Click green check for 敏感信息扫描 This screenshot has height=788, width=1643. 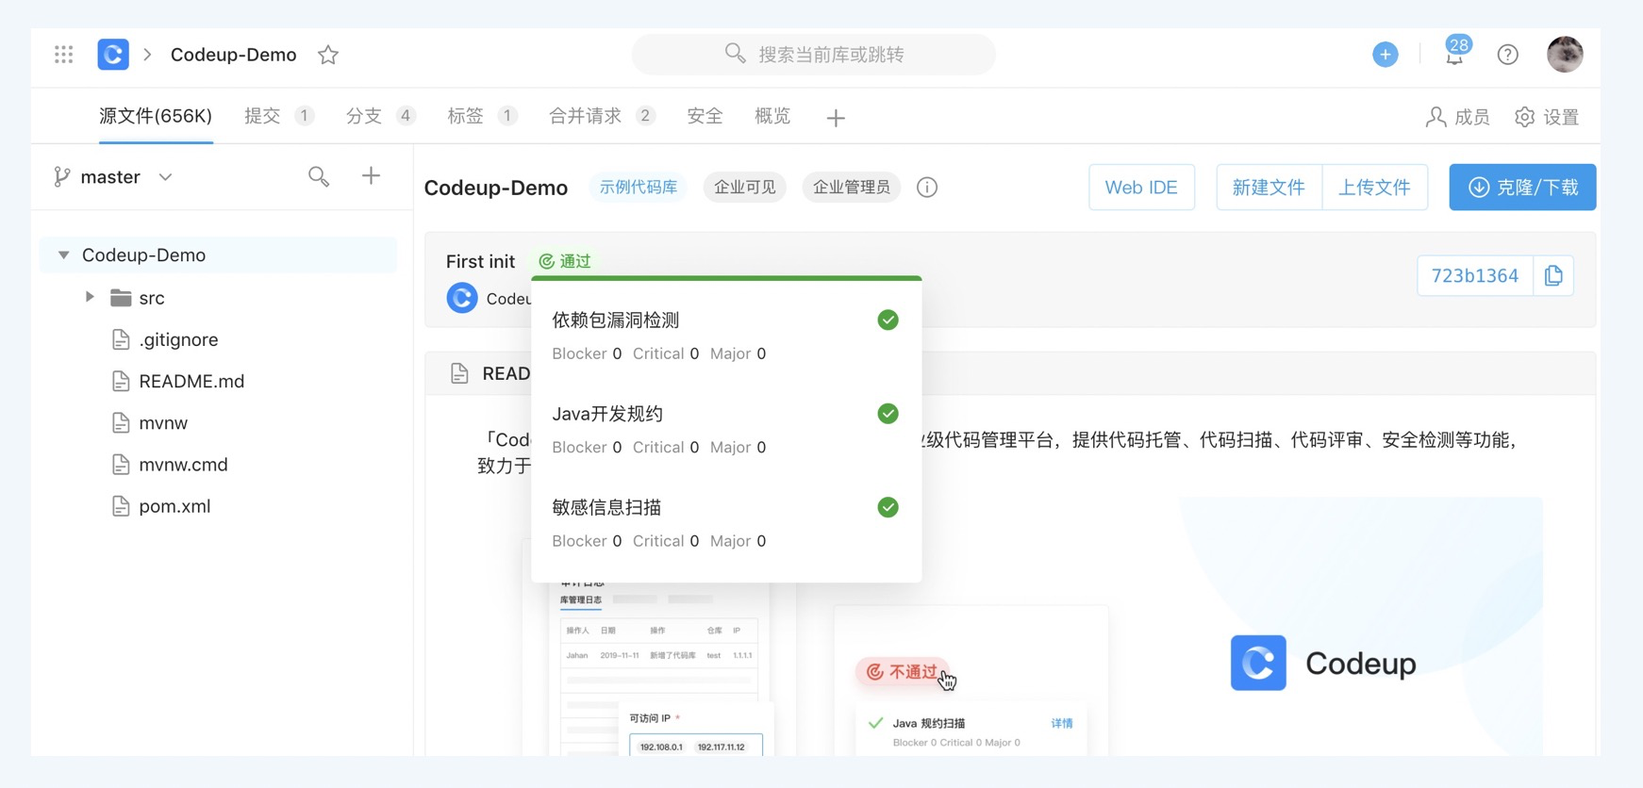888,507
